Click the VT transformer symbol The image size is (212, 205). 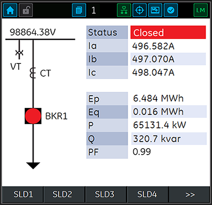click(x=19, y=53)
